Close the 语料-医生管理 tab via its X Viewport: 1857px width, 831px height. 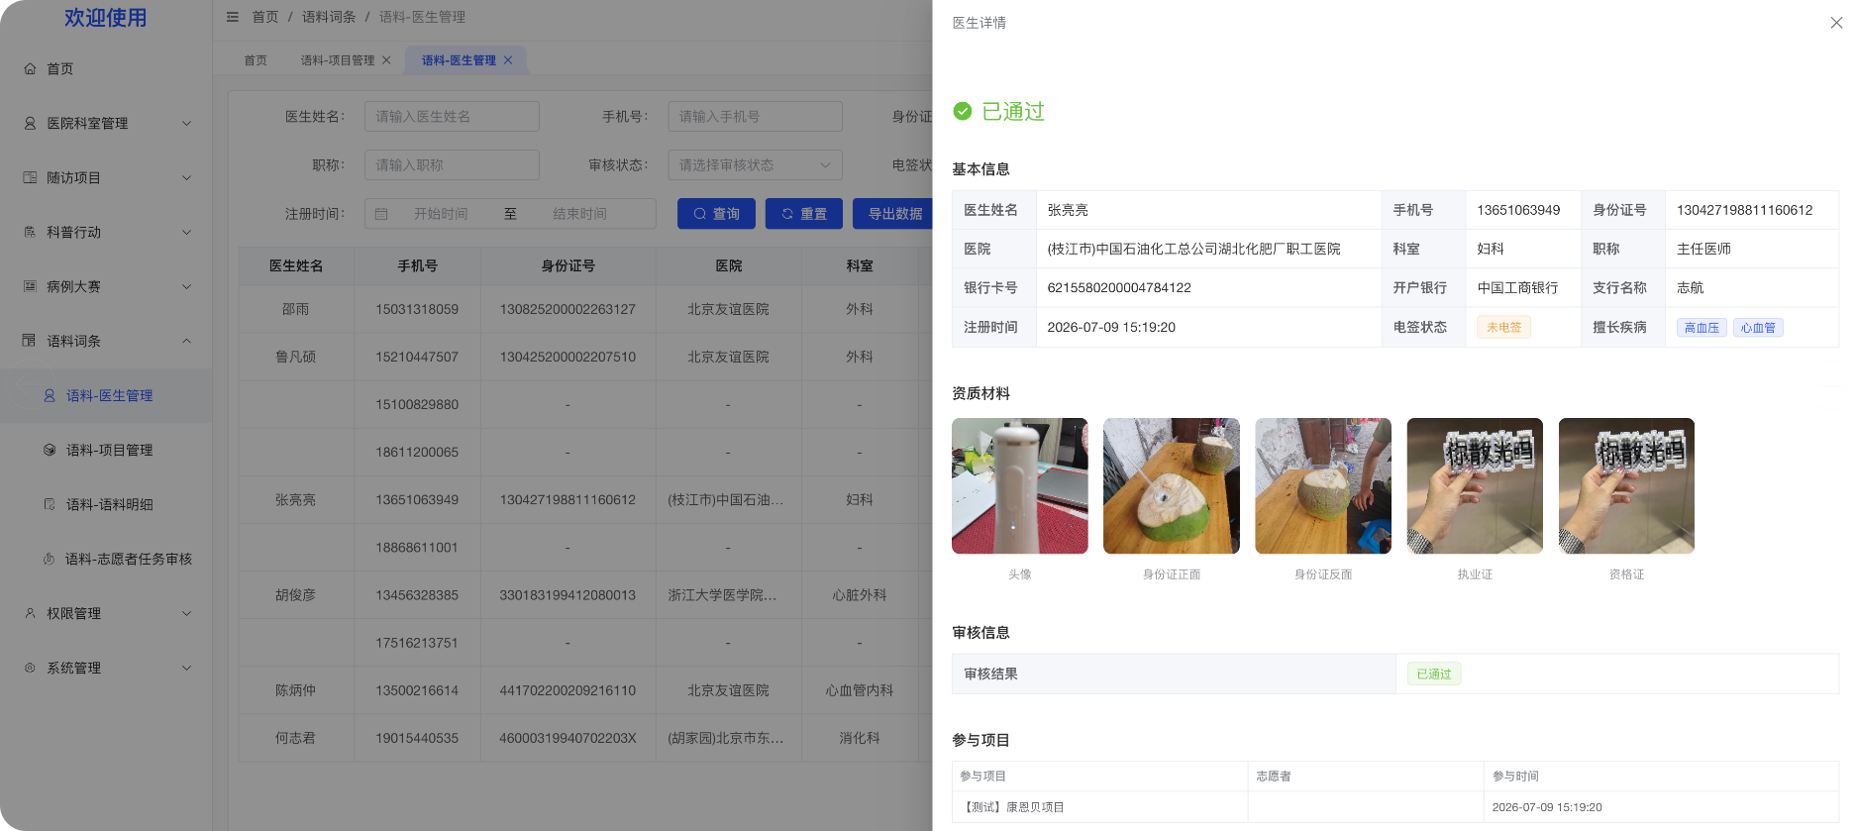click(508, 60)
